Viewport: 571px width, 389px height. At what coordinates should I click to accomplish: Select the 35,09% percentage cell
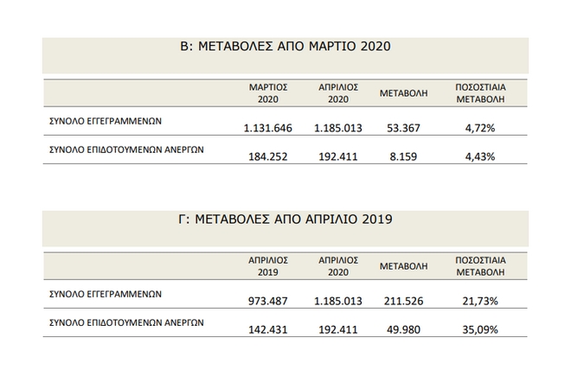[480, 331]
